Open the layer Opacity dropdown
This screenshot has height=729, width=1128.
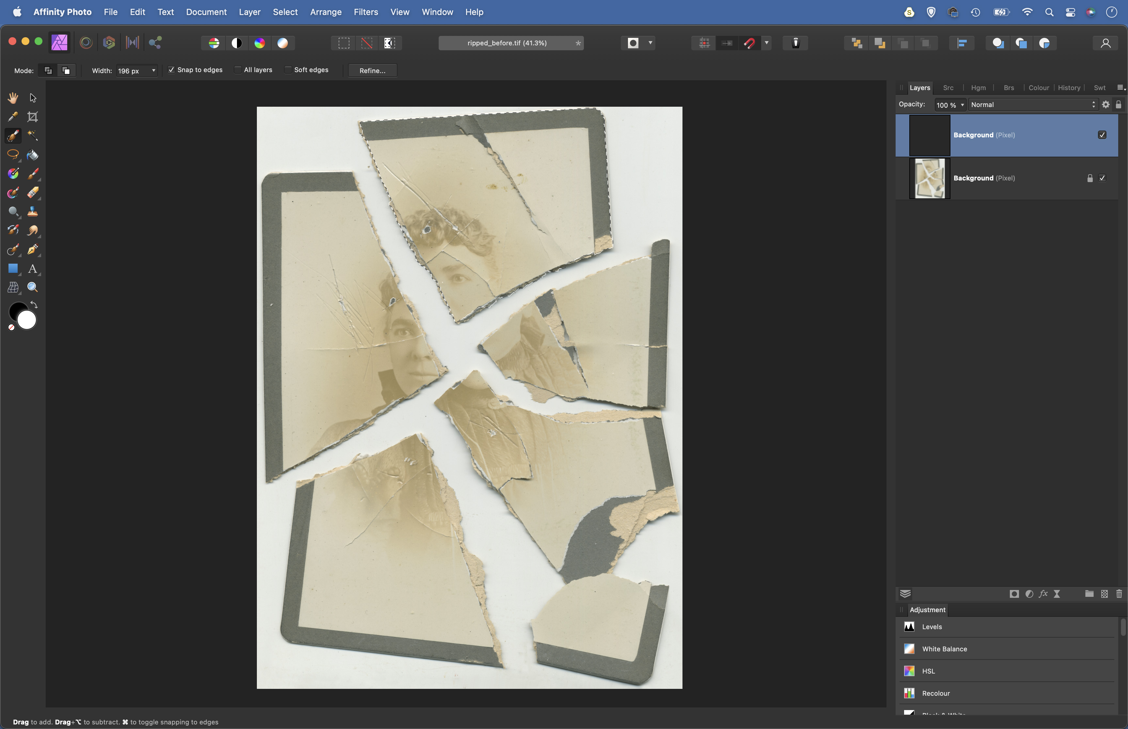(x=962, y=105)
